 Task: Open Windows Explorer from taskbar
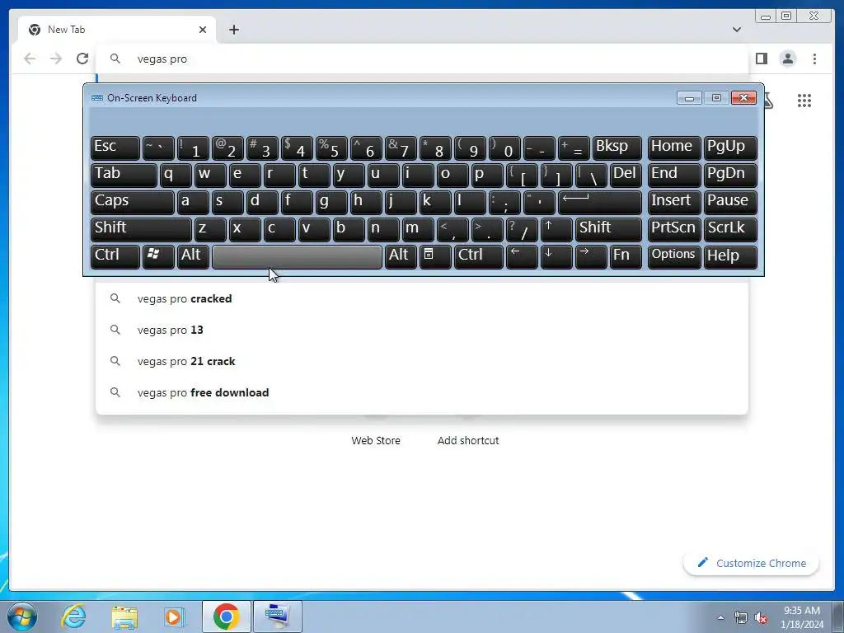coord(124,617)
